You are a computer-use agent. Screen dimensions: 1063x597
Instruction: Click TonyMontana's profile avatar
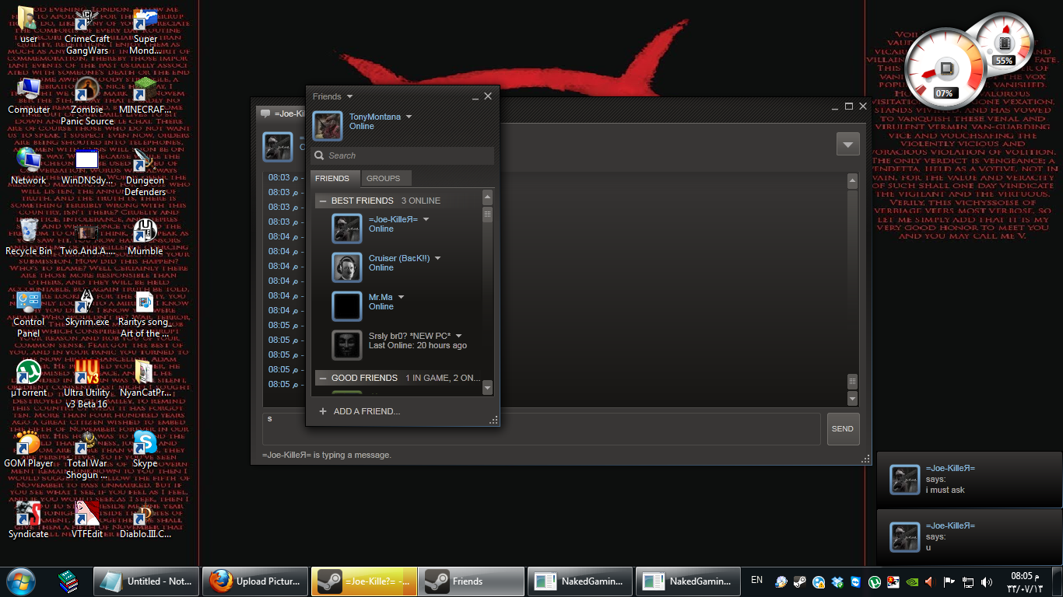click(x=328, y=126)
